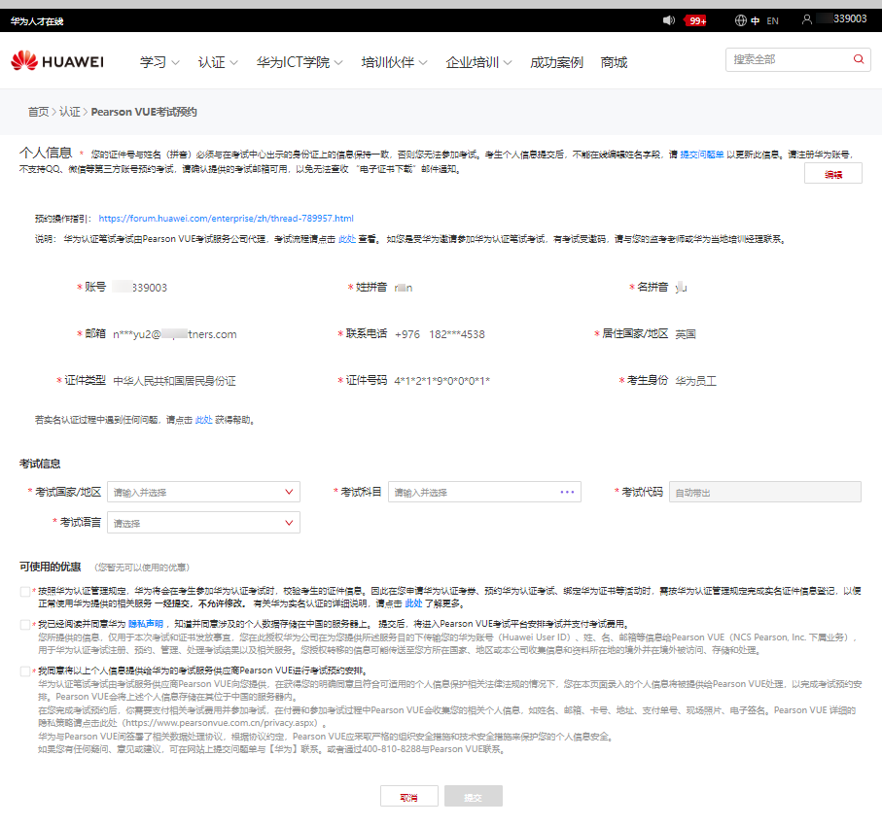Click the 考试代码 自动带出 field
Image resolution: width=882 pixels, height=826 pixels.
[765, 492]
